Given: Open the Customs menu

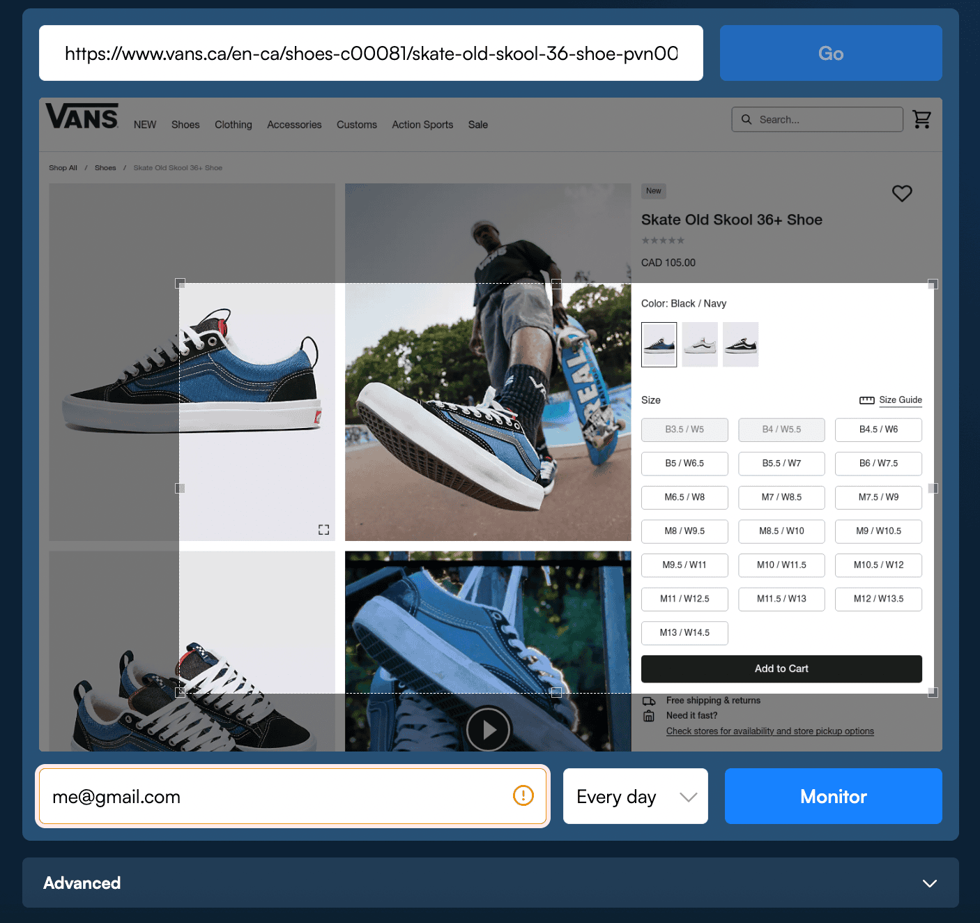Looking at the screenshot, I should tap(357, 125).
